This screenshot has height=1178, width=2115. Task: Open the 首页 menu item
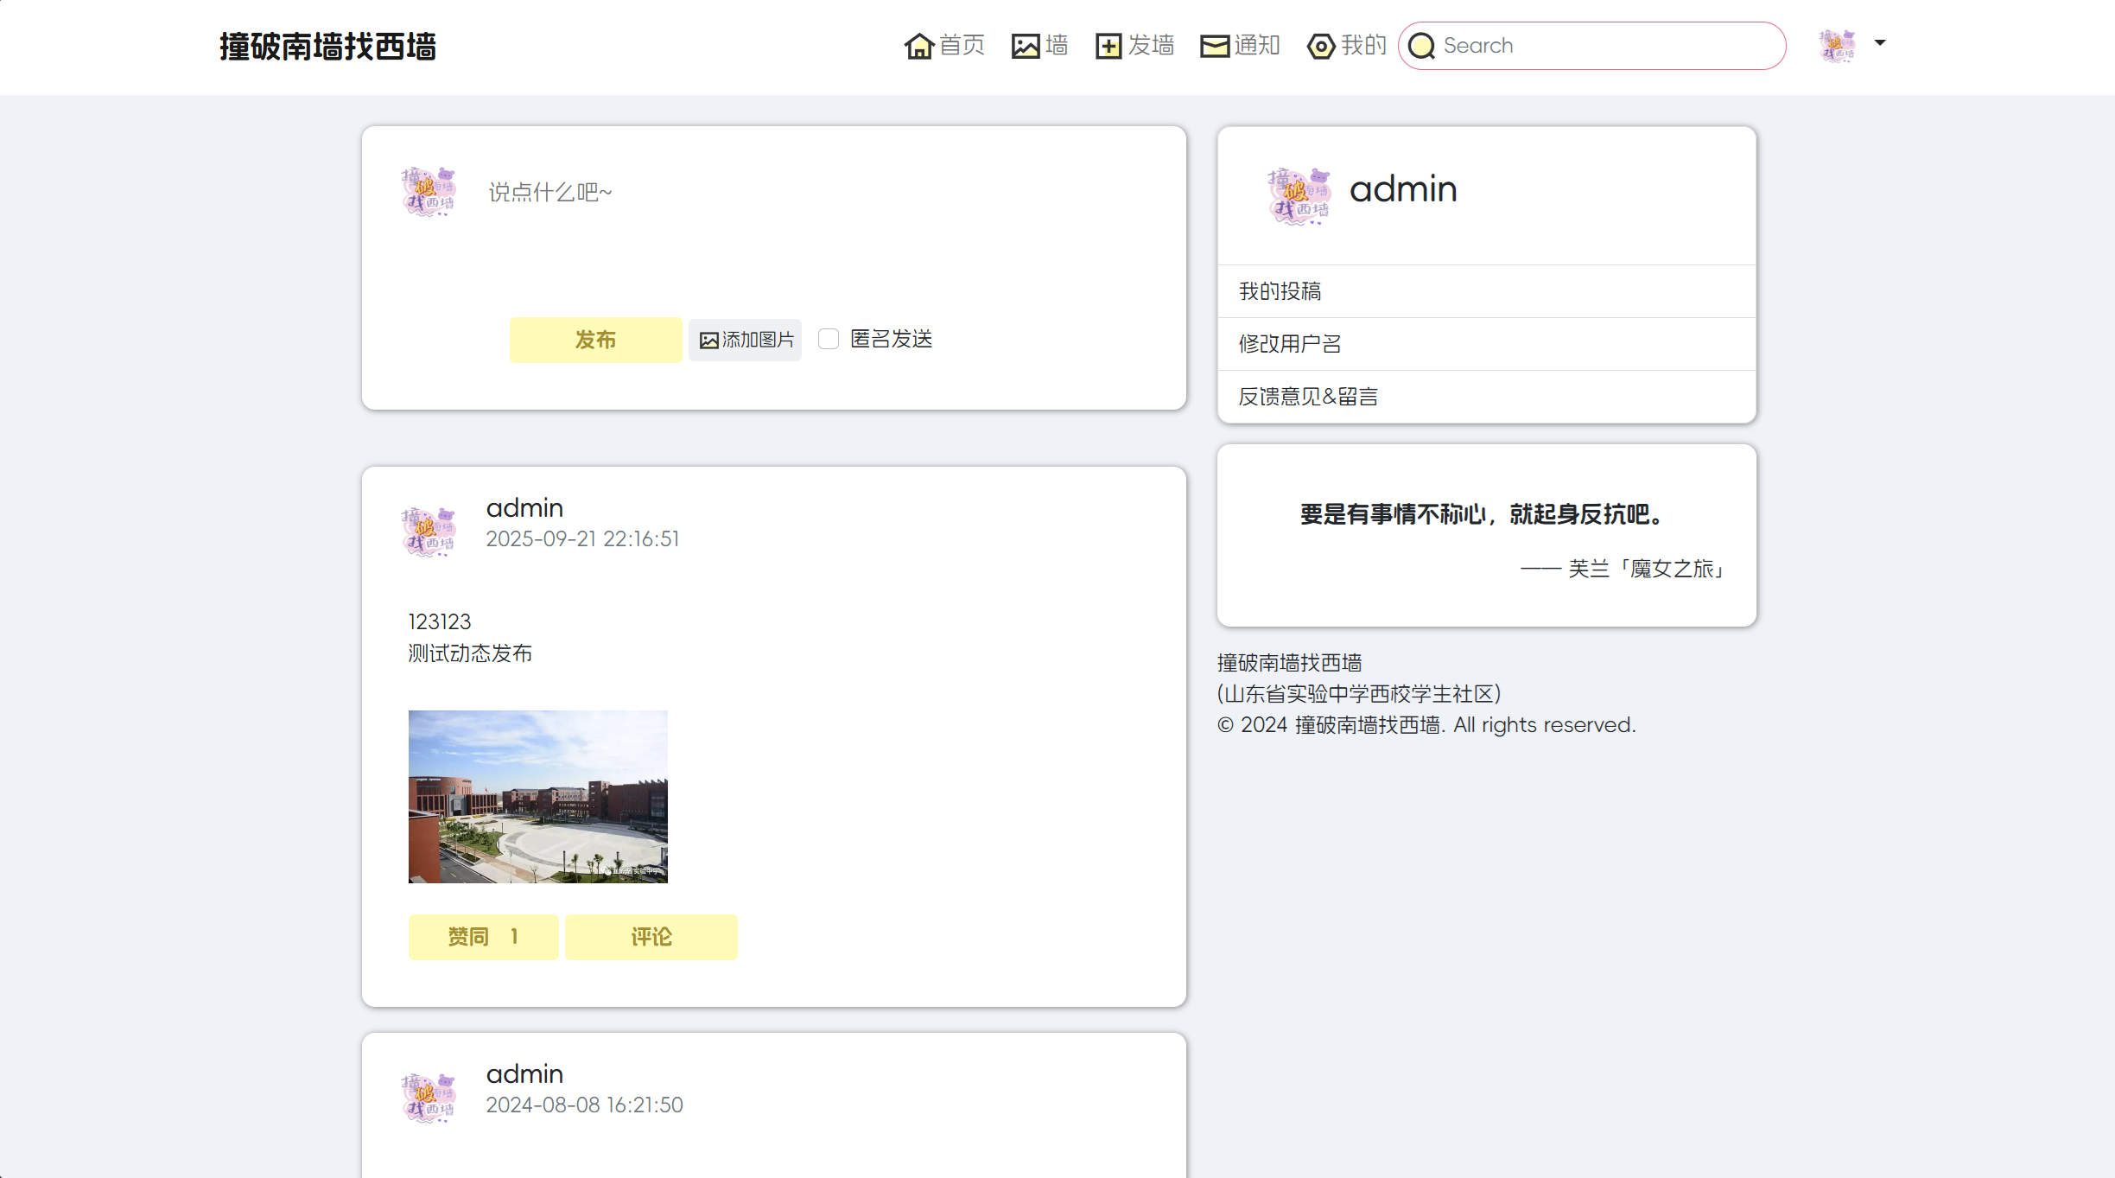[943, 45]
